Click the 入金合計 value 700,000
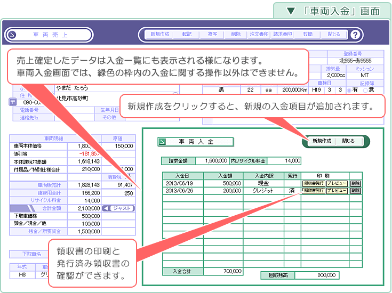392x293 pixels. tap(223, 272)
